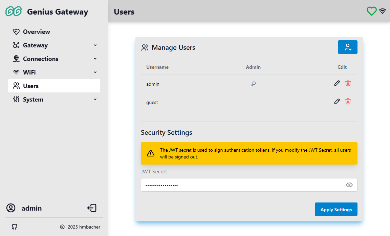Focus the JWT Secret input field
390x236 pixels.
point(240,185)
